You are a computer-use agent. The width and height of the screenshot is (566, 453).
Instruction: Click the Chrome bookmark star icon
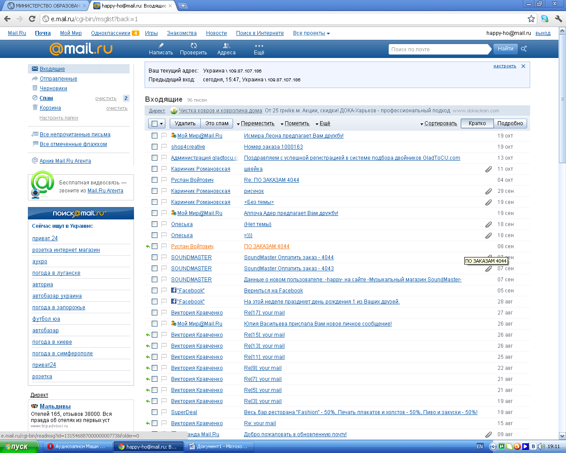pyautogui.click(x=531, y=19)
